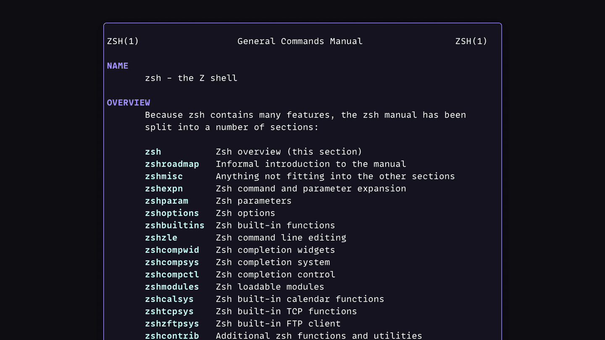Open the zshroadmap manual section link
Image resolution: width=605 pixels, height=340 pixels.
pyautogui.click(x=172, y=164)
